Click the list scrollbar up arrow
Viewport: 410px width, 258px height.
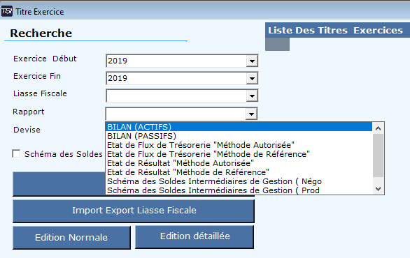(378, 128)
